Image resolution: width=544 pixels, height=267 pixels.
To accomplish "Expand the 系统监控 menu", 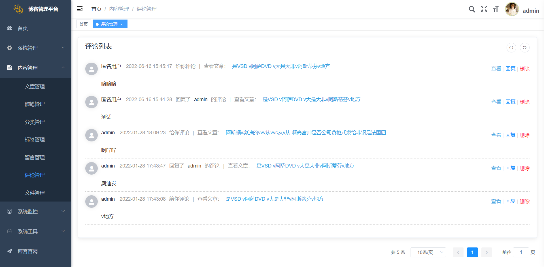I will 35,211.
